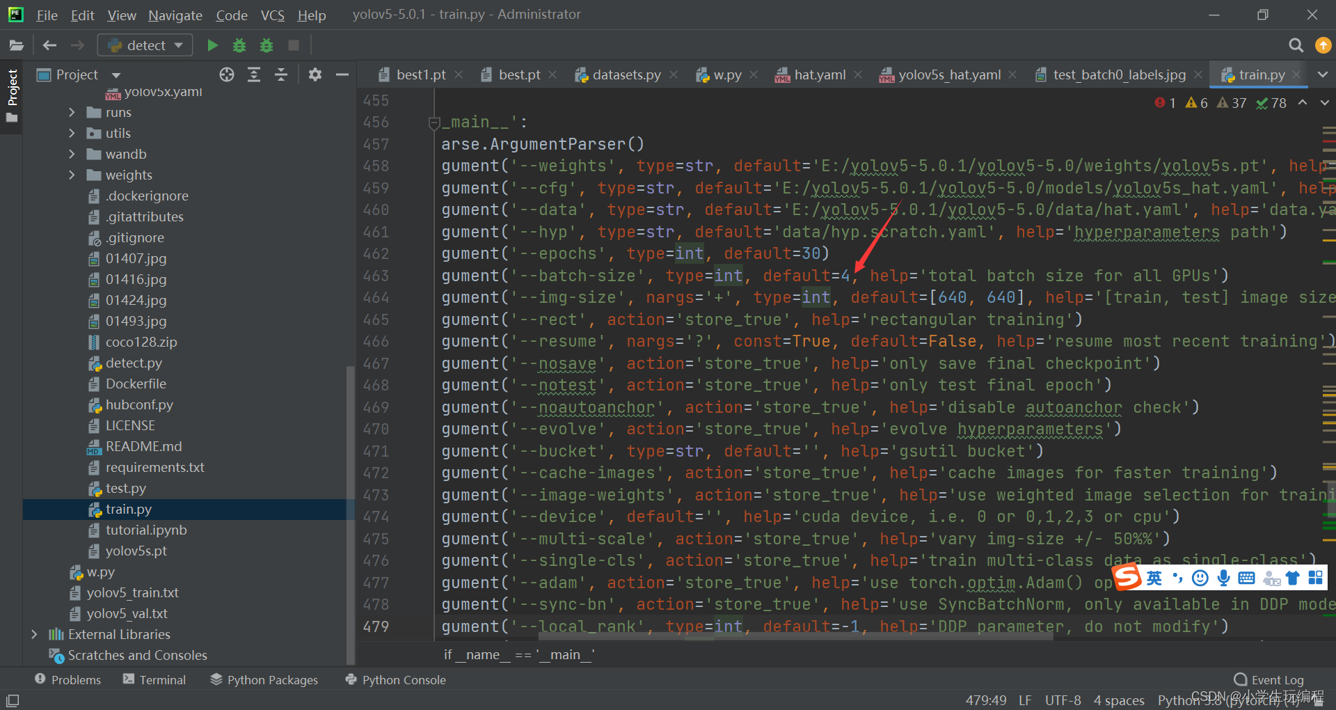Click the 479:49 cursor position indicator
The image size is (1336, 710).
tap(986, 700)
